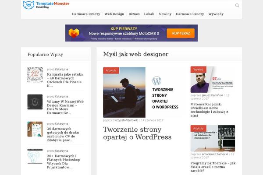Open Mateusz Kacprzak: Uwielbiam nowe technologie
Viewport: 263px width, 175px height.
(x=209, y=110)
